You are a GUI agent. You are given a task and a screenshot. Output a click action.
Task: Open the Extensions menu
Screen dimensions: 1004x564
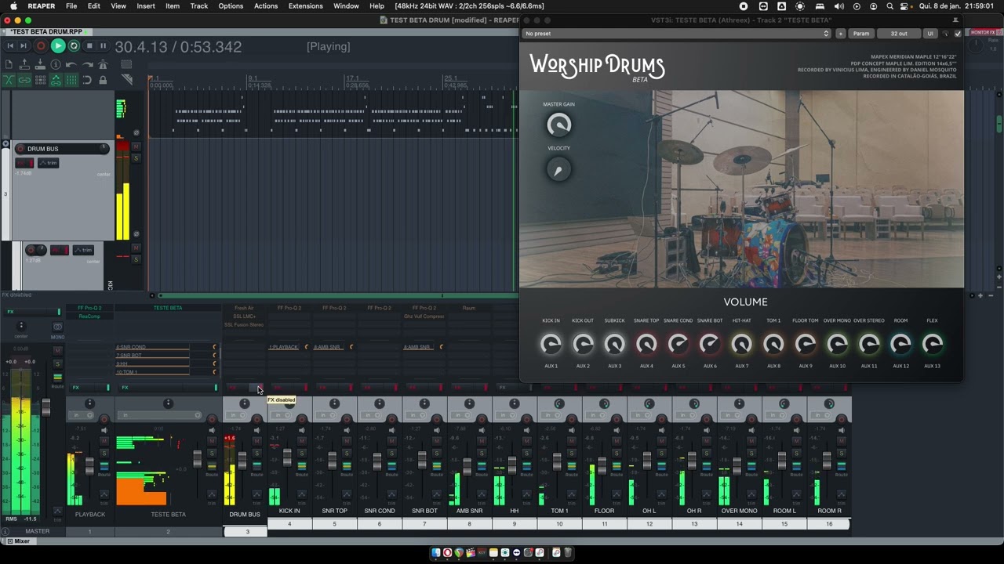(306, 6)
